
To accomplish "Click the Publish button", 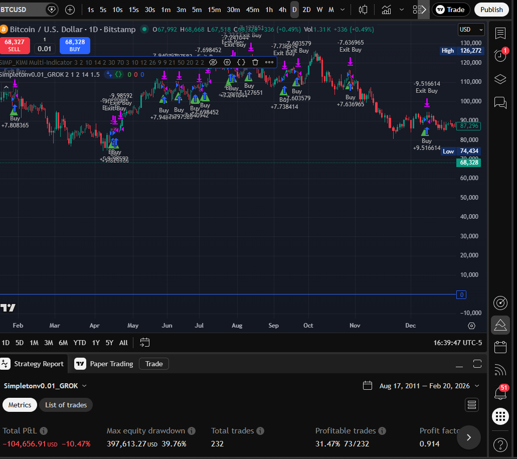I will [491, 10].
